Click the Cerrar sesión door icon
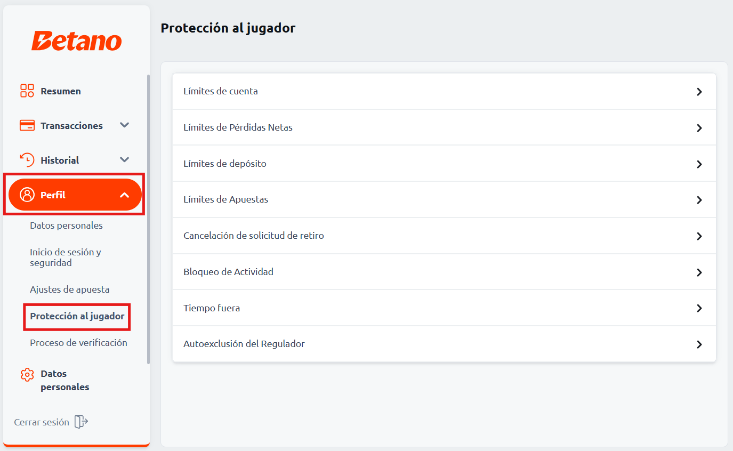The width and height of the screenshot is (733, 451). tap(81, 422)
